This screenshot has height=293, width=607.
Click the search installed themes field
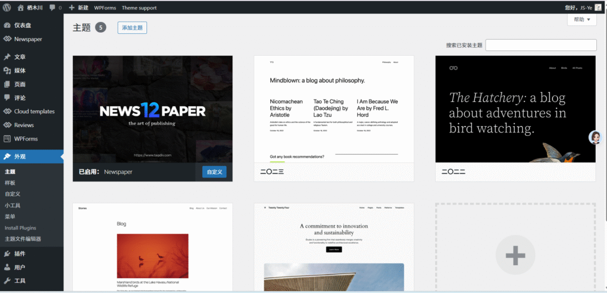[x=541, y=45]
